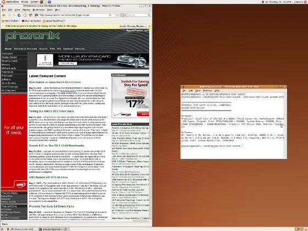This screenshot has width=308, height=231.
Task: Open the search engine selector dropdown
Action: pyautogui.click(x=123, y=15)
